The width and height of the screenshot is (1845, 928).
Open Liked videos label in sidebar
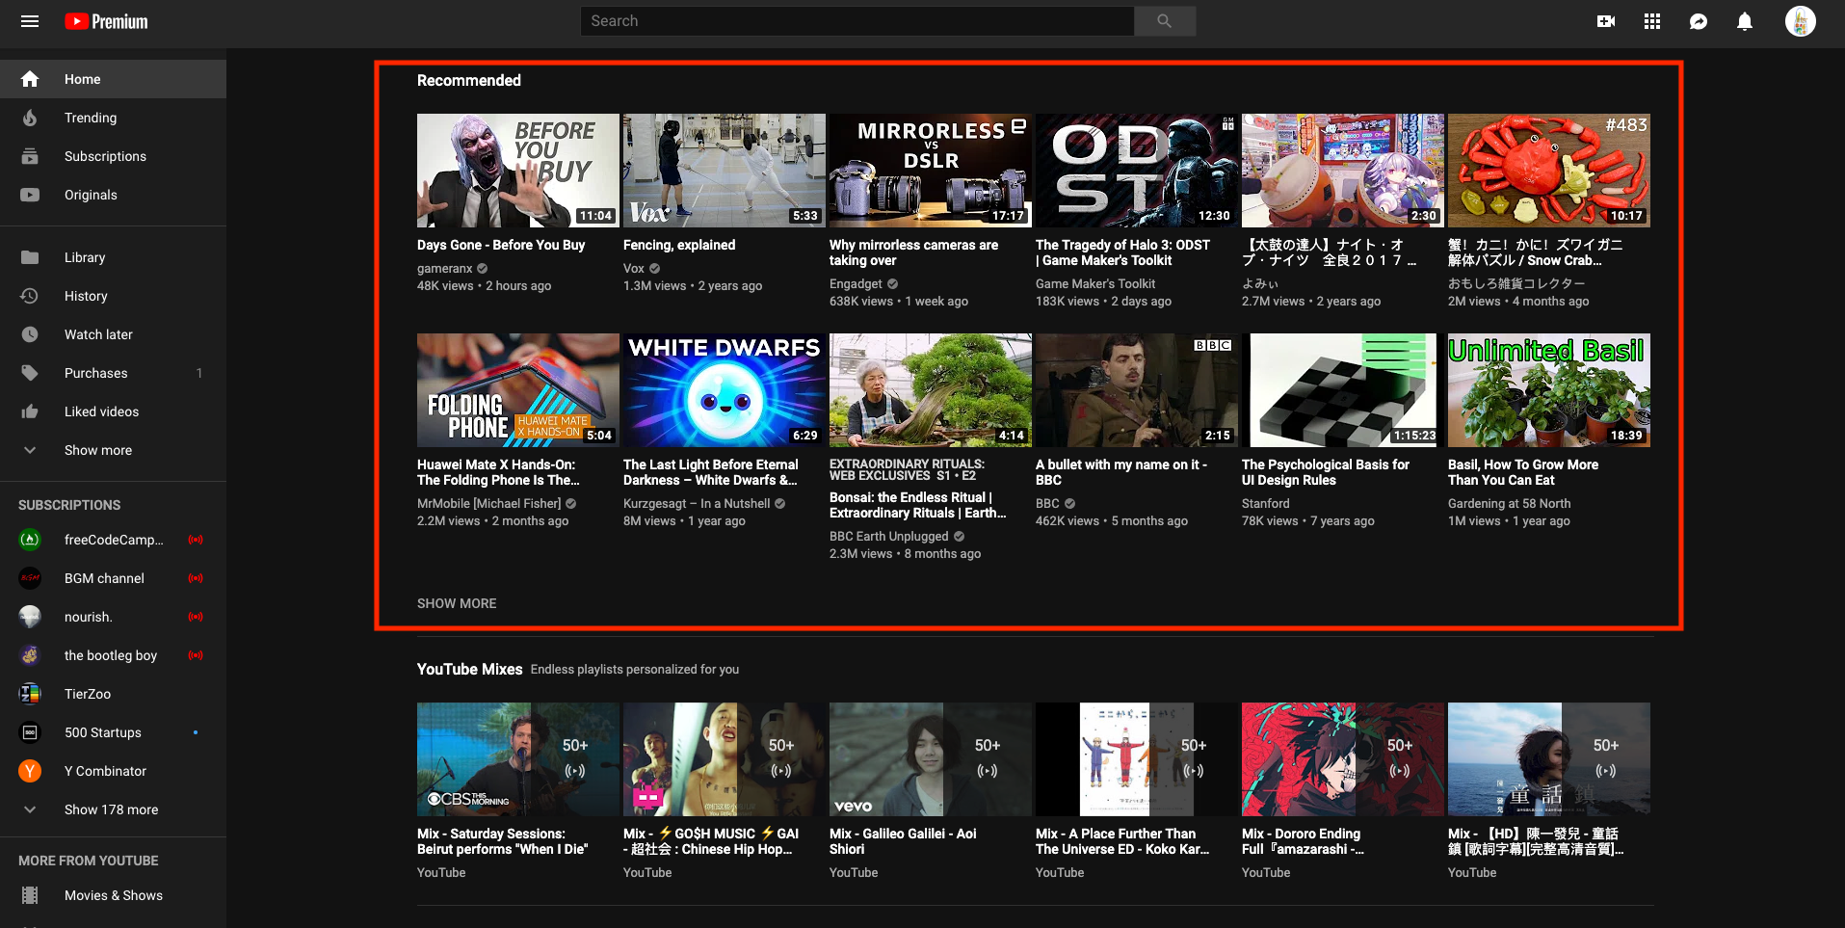[x=101, y=411]
